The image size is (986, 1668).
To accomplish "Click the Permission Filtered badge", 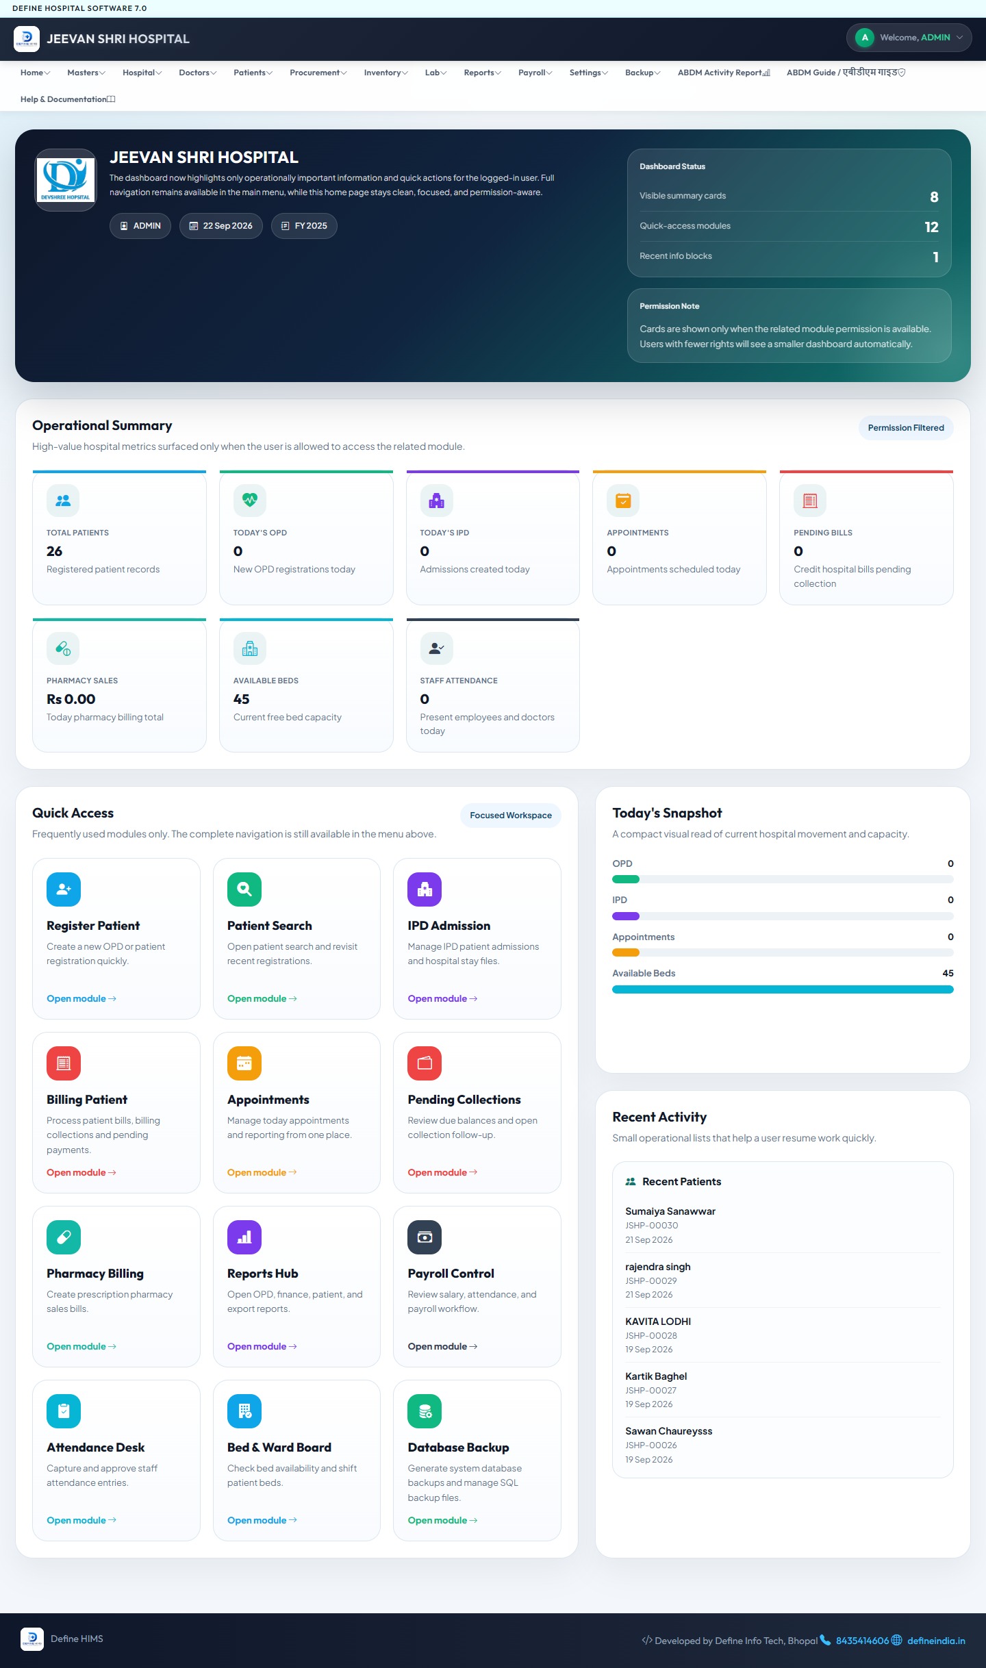I will (906, 428).
